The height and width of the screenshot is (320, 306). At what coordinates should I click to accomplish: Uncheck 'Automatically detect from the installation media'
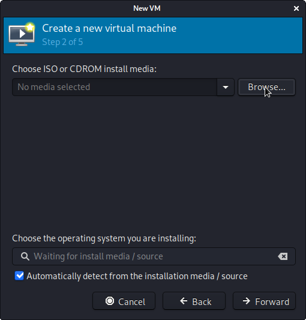[19, 276]
